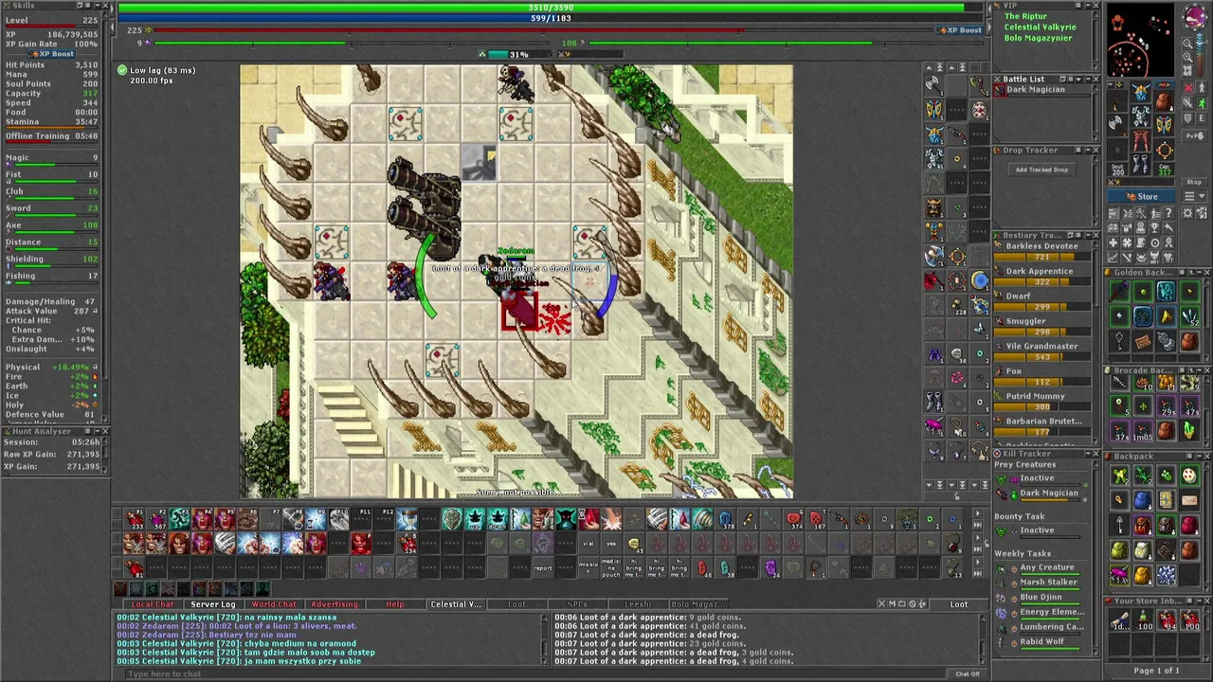Open the World Chat tab
The width and height of the screenshot is (1213, 682).
point(274,604)
